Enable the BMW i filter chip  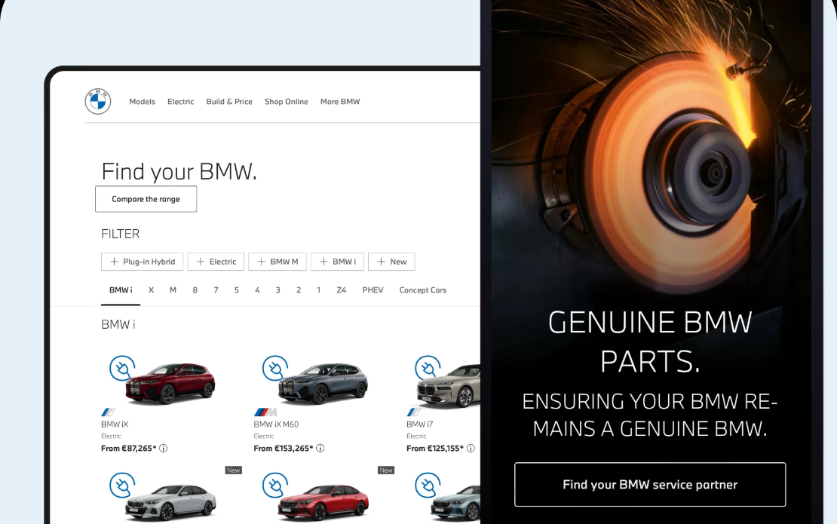click(x=337, y=262)
